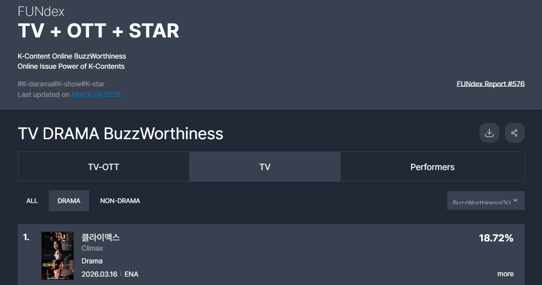Click the #K-darama hashtag
542x285 pixels.
35,84
